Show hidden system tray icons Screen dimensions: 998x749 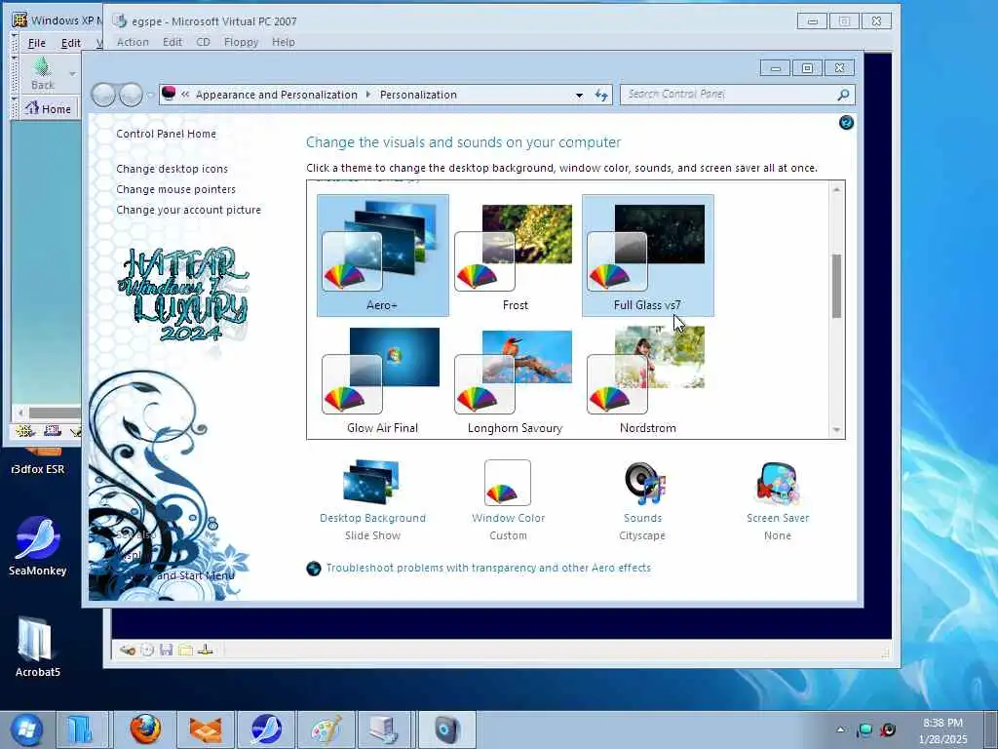(841, 729)
